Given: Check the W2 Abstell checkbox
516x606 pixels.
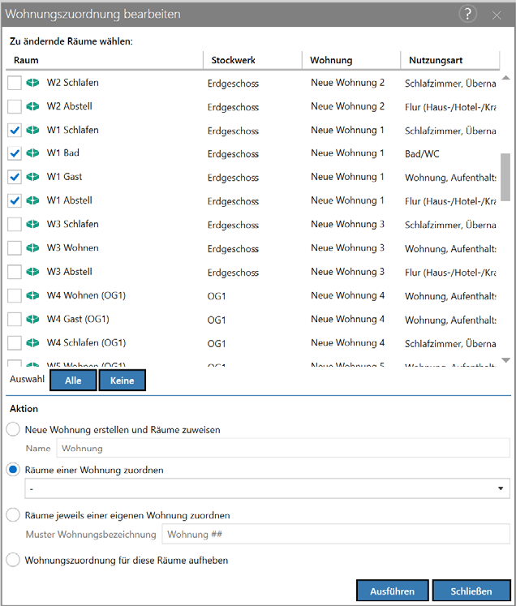Looking at the screenshot, I should point(15,106).
